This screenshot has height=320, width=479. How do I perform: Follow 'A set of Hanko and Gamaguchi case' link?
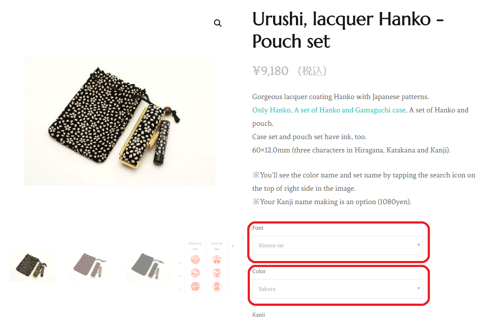[x=350, y=110]
